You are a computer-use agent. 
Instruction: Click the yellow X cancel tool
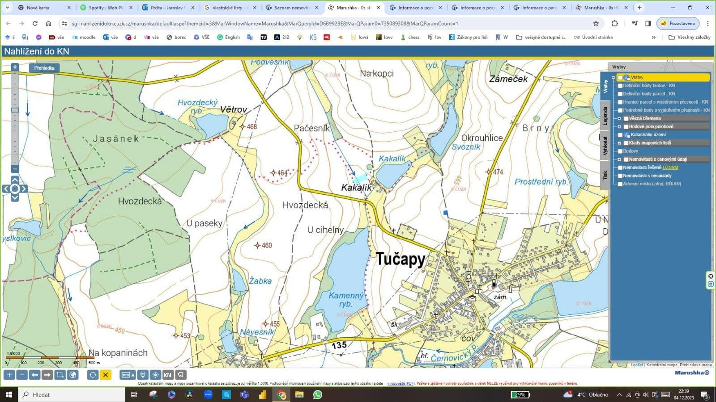click(x=106, y=375)
